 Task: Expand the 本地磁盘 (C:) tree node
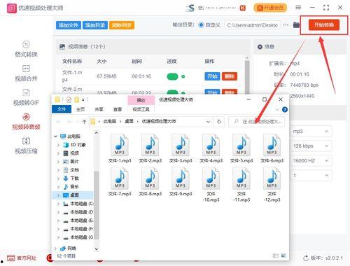click(x=58, y=204)
